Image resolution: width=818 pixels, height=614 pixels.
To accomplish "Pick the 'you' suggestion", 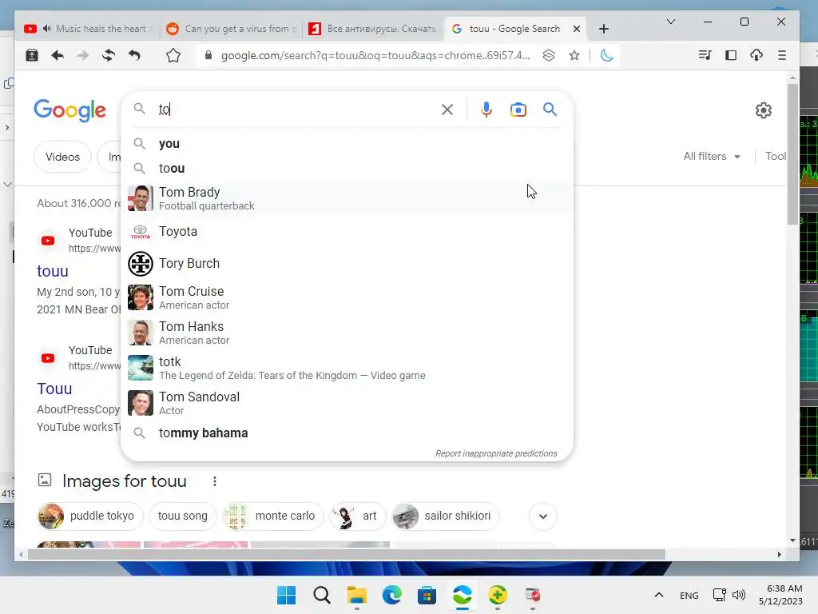I will (347, 144).
